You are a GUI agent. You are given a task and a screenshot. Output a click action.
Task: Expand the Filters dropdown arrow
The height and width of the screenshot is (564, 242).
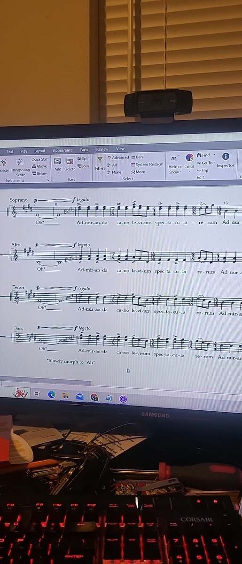pos(100,173)
